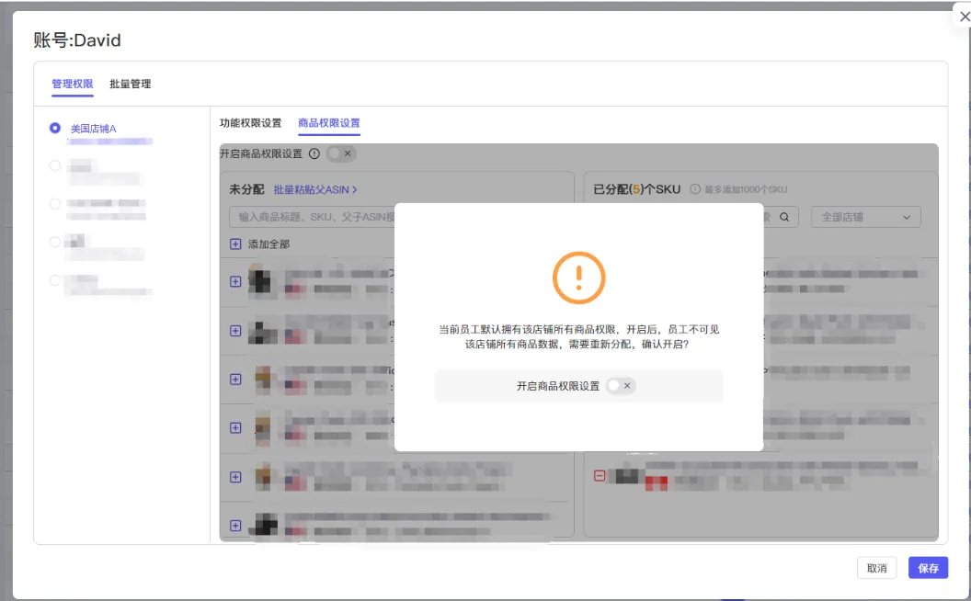971x601 pixels.
Task: Click the info icon next to 最多添加1000个SKU
Action: [x=695, y=189]
